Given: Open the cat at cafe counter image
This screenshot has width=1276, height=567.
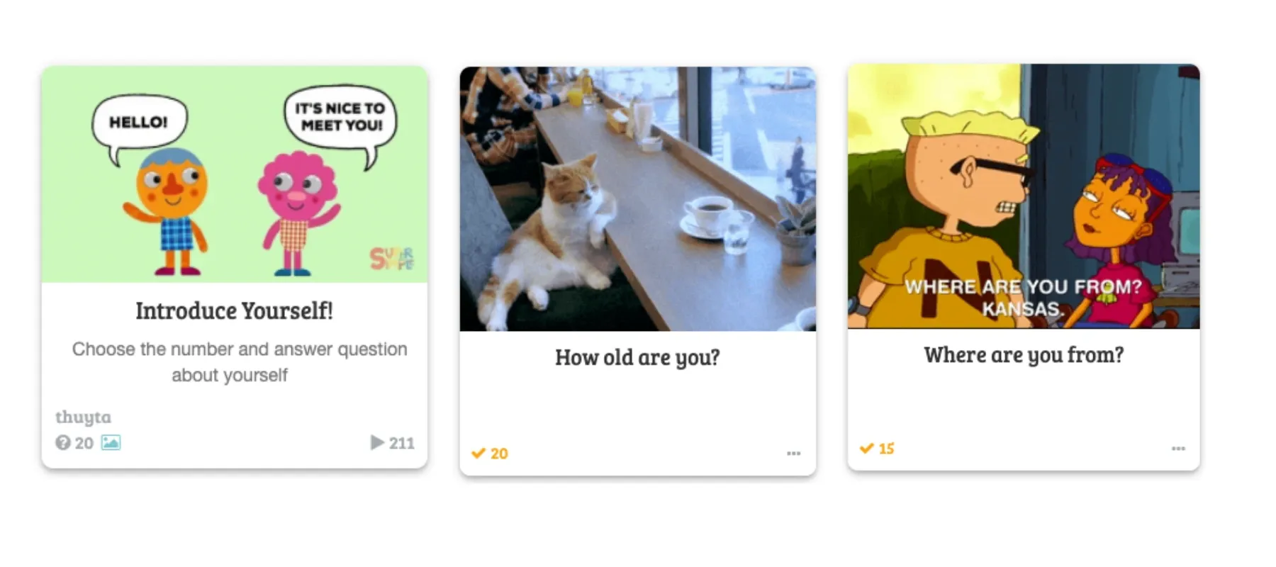Looking at the screenshot, I should [x=637, y=198].
